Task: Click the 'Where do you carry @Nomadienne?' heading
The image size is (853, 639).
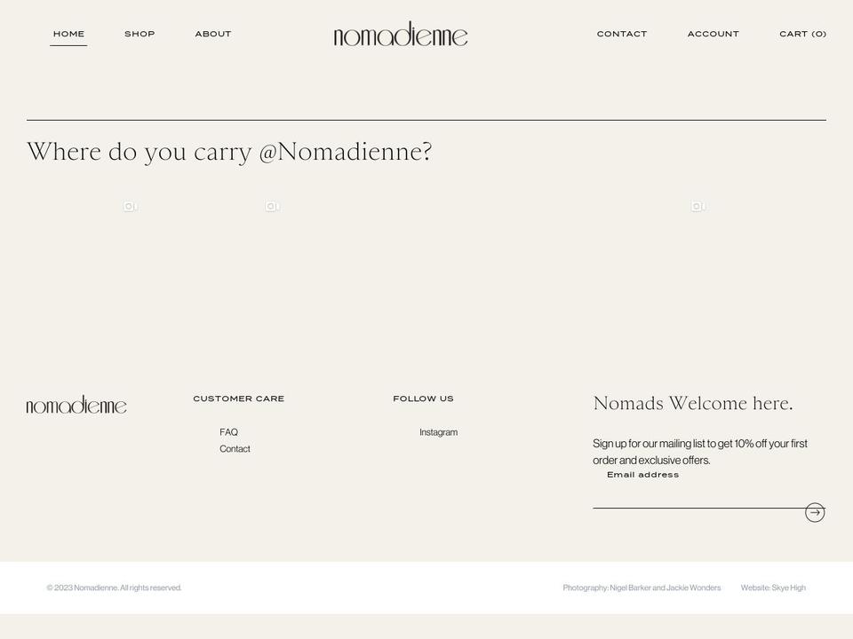Action: pos(229,151)
